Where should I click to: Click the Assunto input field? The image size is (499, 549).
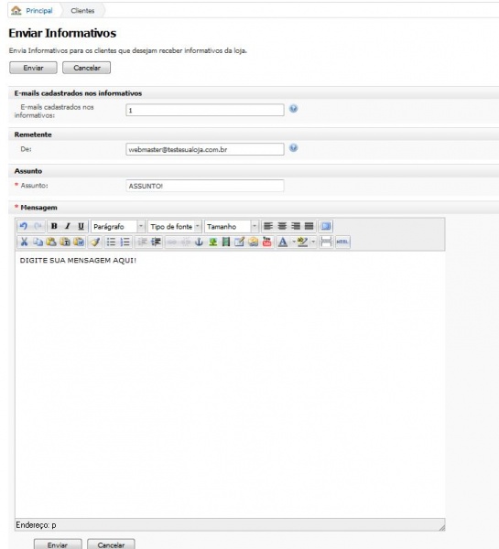click(205, 186)
